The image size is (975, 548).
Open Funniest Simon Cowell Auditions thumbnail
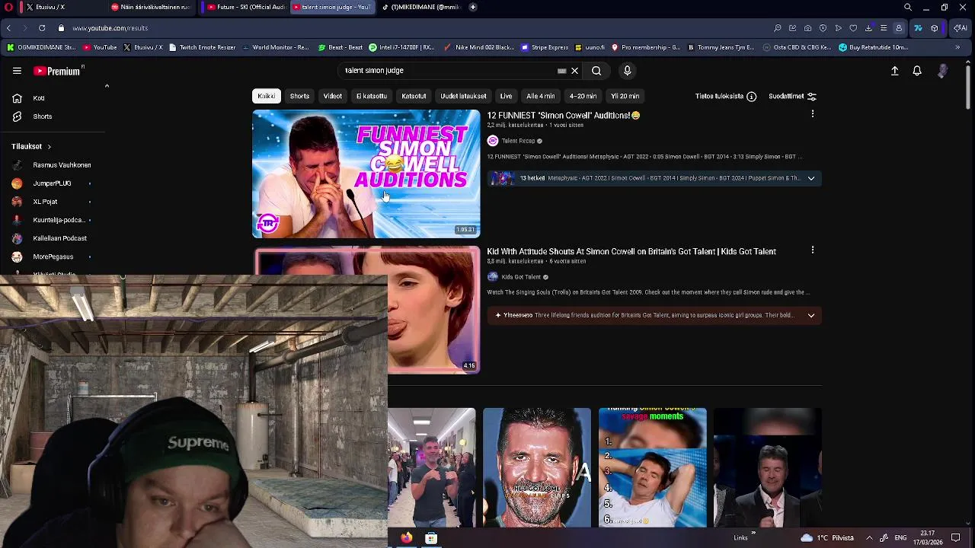tap(366, 174)
